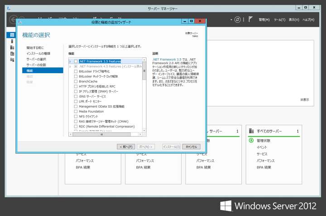The height and width of the screenshot is (216, 326).
Task: Click the .NET Framework 3.5 description link
Action: coord(167,59)
